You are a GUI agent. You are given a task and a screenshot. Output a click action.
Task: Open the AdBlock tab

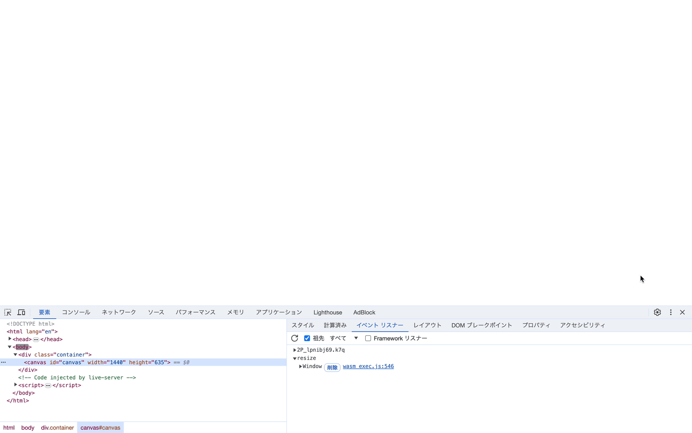pyautogui.click(x=364, y=312)
